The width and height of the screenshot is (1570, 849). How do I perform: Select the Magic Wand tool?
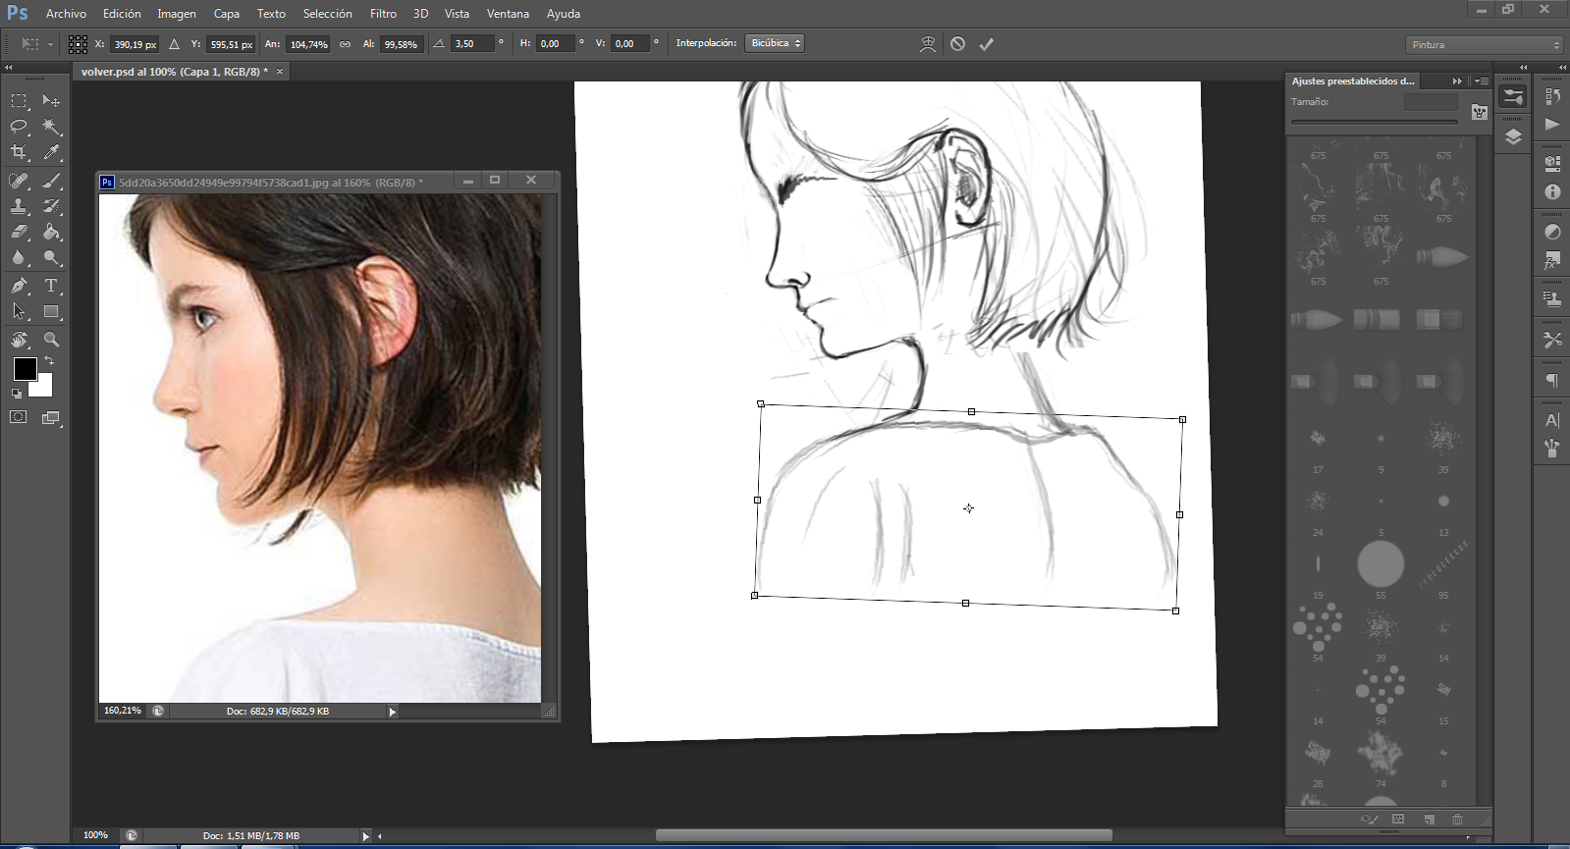pos(51,127)
